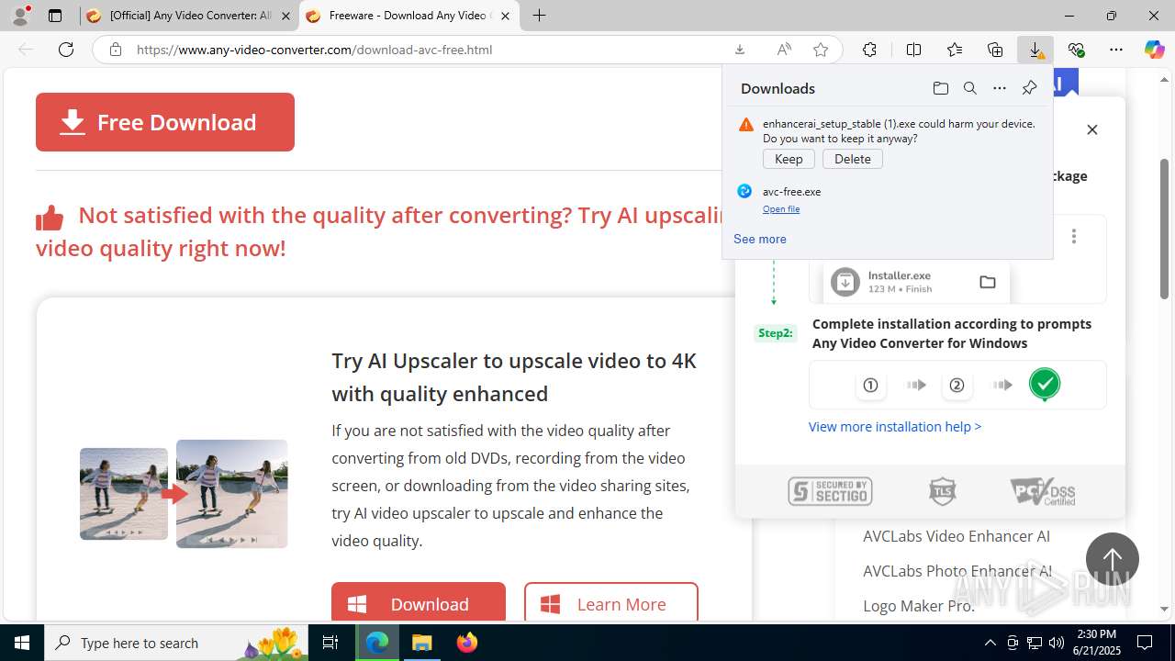This screenshot has height=661, width=1175.
Task: Open Windows Start menu
Action: 22,643
